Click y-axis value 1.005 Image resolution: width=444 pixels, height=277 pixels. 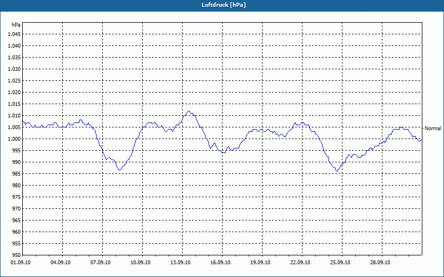pos(14,127)
